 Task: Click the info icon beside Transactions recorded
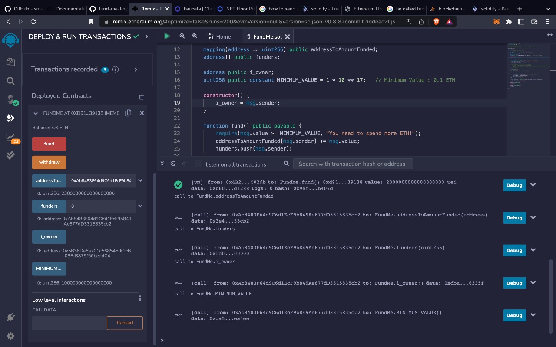coord(116,69)
